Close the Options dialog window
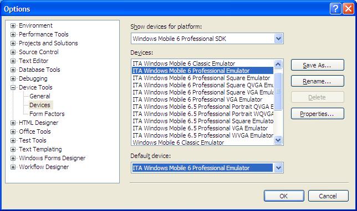The height and width of the screenshot is (211, 357). [x=349, y=9]
